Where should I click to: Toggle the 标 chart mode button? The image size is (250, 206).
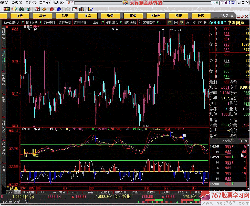[x=170, y=23]
